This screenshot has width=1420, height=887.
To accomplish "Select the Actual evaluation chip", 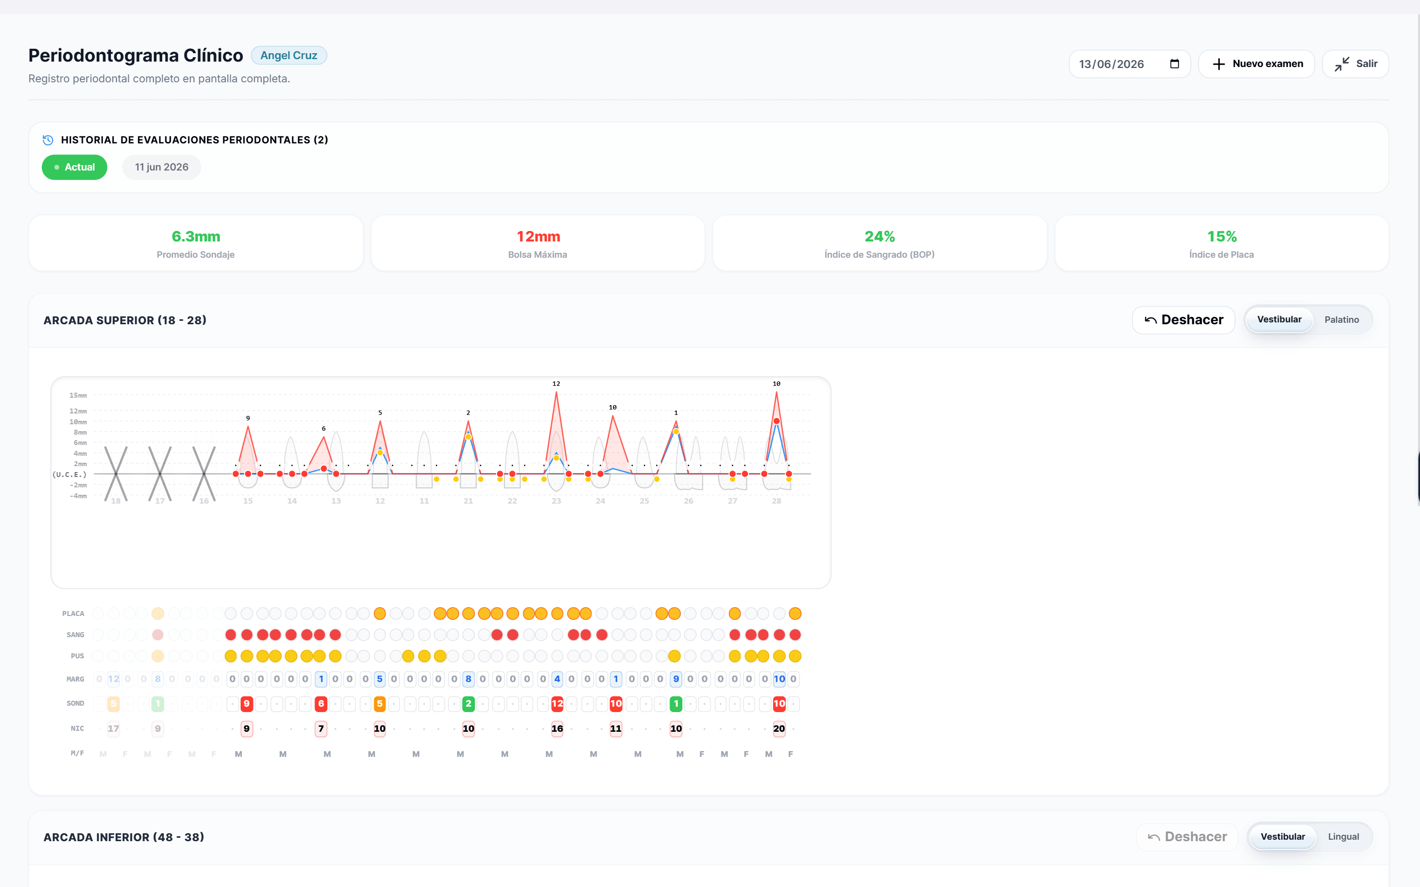I will click(74, 167).
